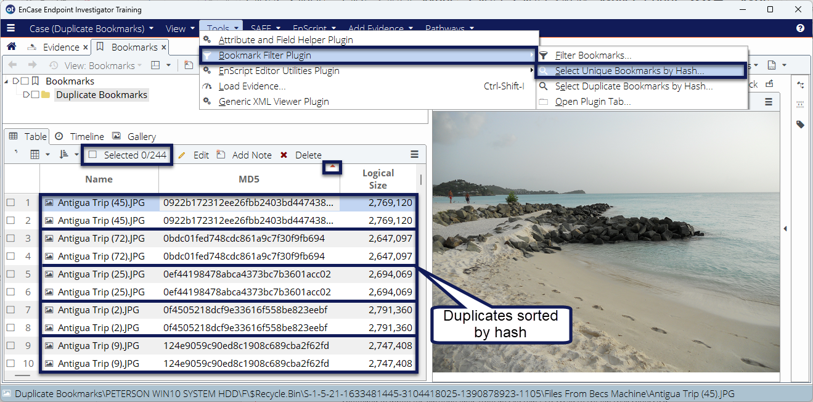Check the Bookmarks root tree checkbox

(x=25, y=81)
